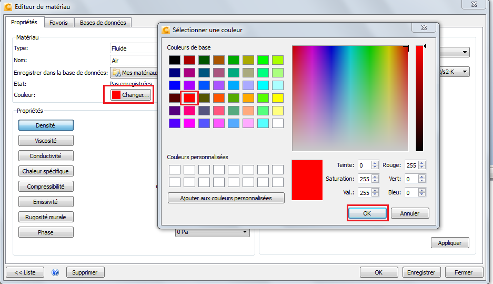
Task: Click the Val. value field
Action: [x=365, y=192]
